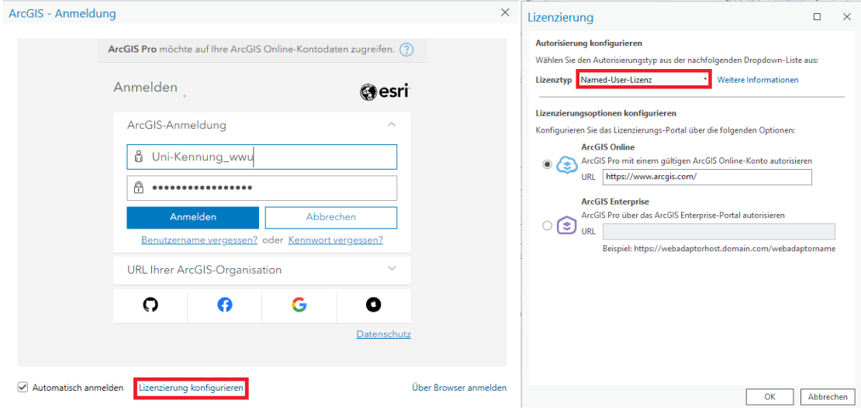861x414 pixels.
Task: Open the Lizenztyp dropdown list
Action: pos(705,79)
